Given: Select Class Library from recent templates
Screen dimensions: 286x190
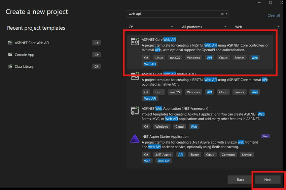Looking at the screenshot, I should (x=24, y=66).
